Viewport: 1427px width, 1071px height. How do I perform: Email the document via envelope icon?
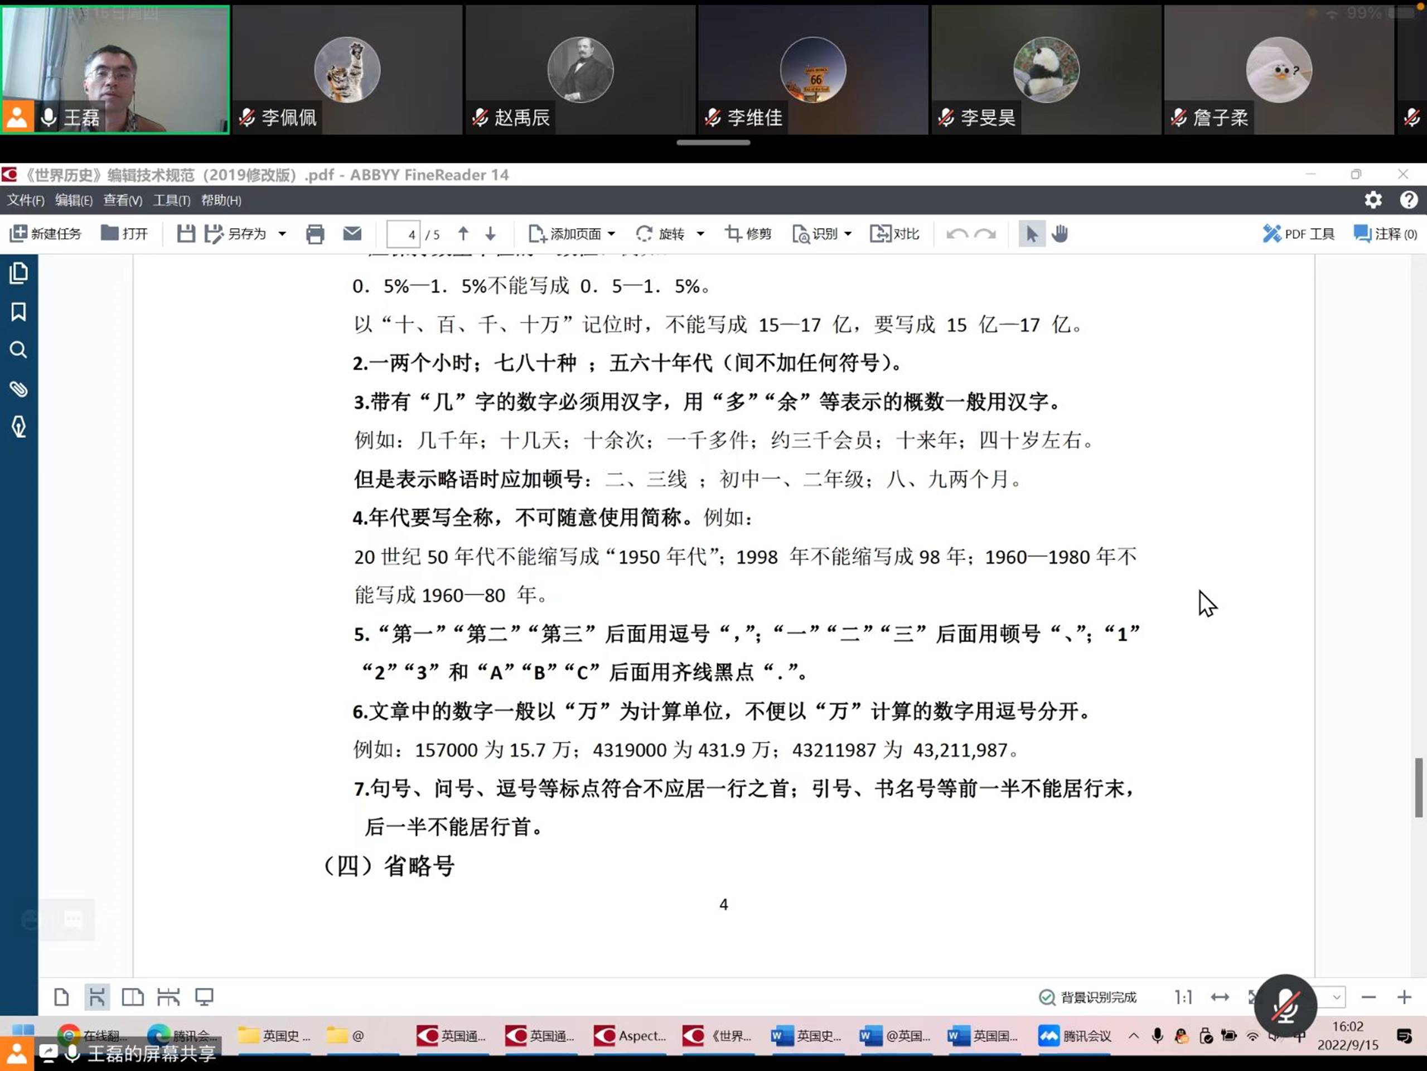352,234
